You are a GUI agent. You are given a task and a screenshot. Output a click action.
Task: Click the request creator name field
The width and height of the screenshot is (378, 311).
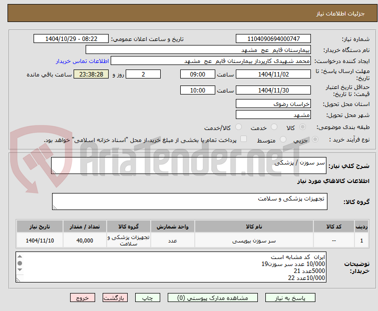pyautogui.click(x=211, y=61)
